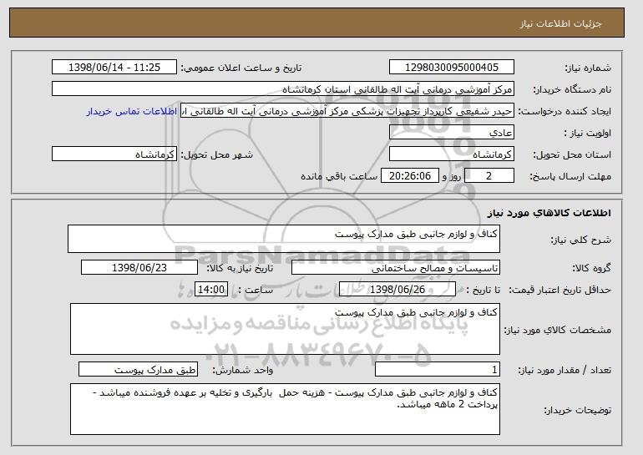This screenshot has height=455, width=643.
Task: Click the تعداد / مقدار مورد نیاز label
Action: pyautogui.click(x=565, y=371)
